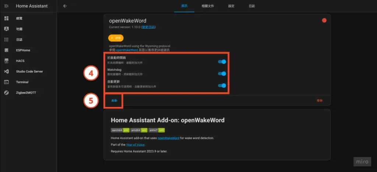Open the 變更日誌 changelog link

148,27
